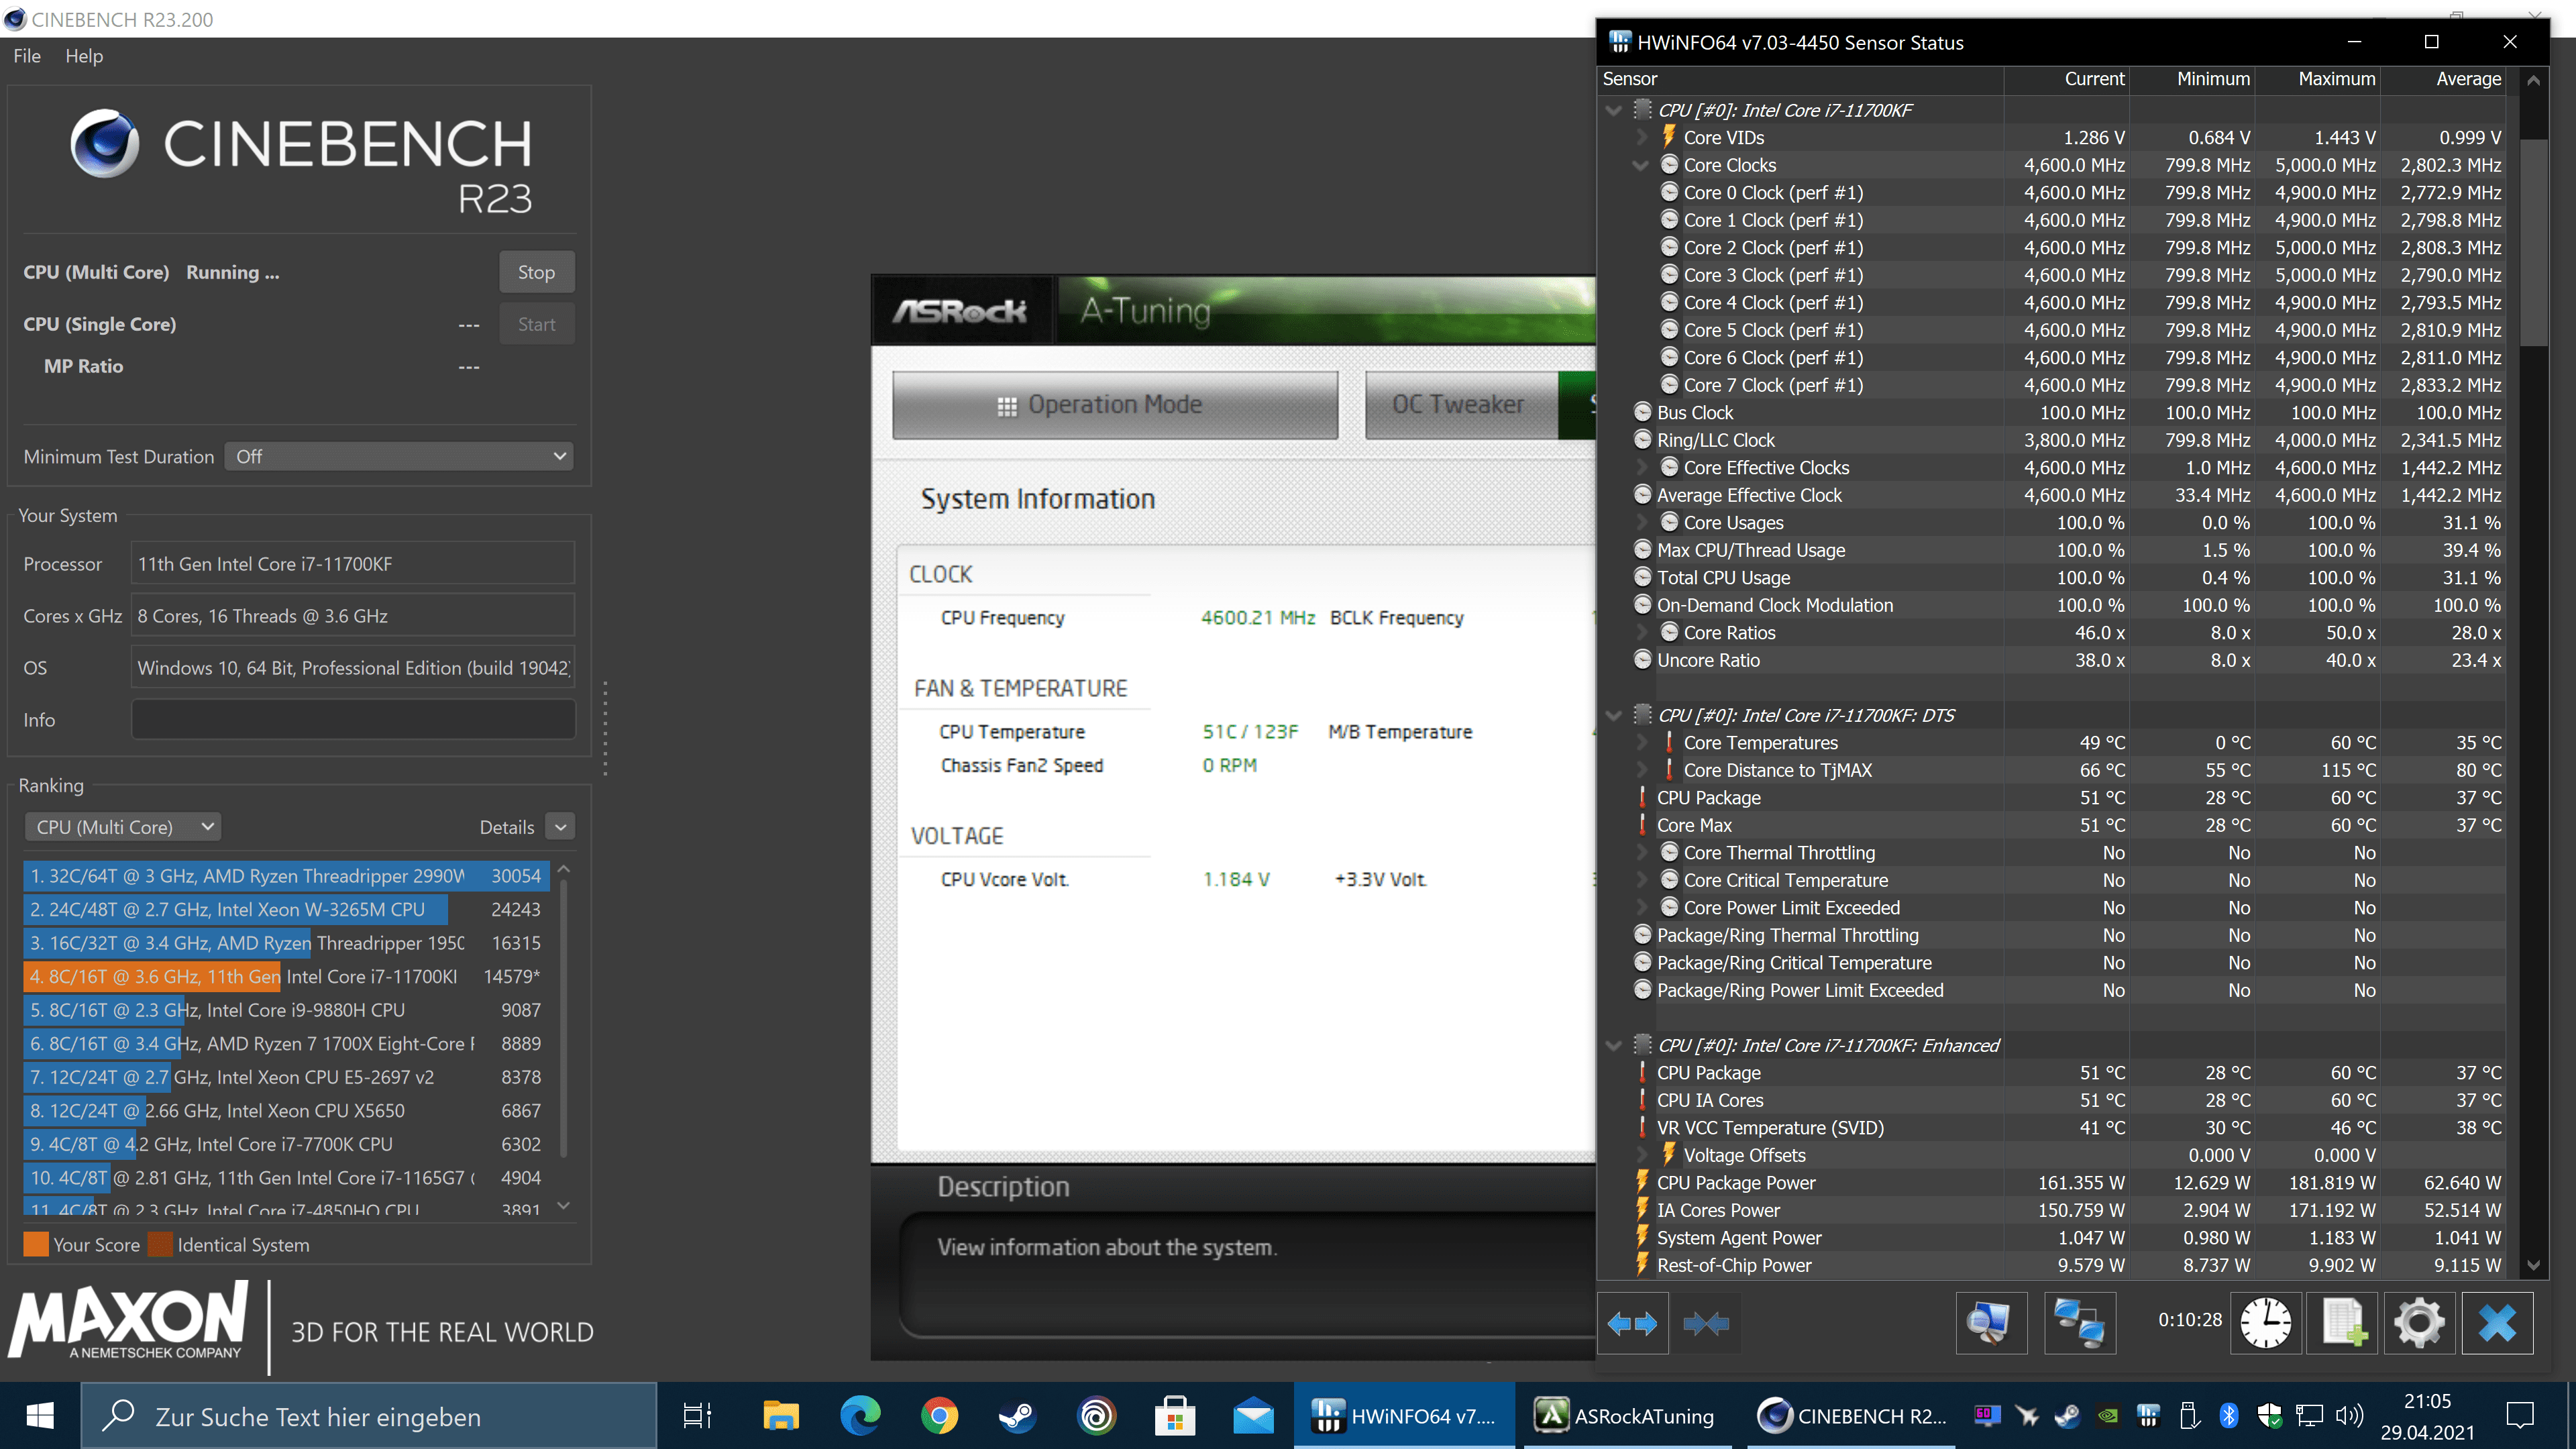Open Microsoft Store from taskbar
The image size is (2576, 1449).
1175,1416
